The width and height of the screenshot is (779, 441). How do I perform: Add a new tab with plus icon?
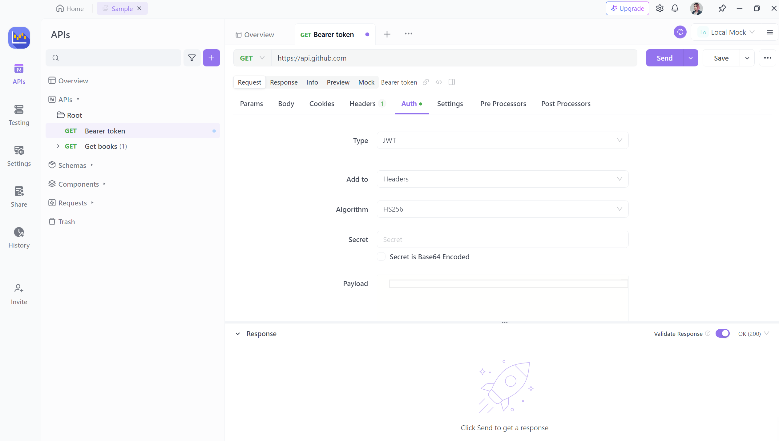(387, 34)
